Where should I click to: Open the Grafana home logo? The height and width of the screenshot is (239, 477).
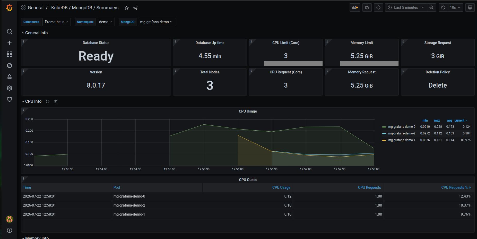tap(10, 8)
